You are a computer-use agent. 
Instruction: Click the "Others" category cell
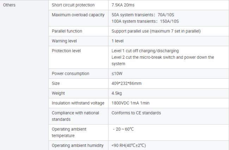point(9,5)
